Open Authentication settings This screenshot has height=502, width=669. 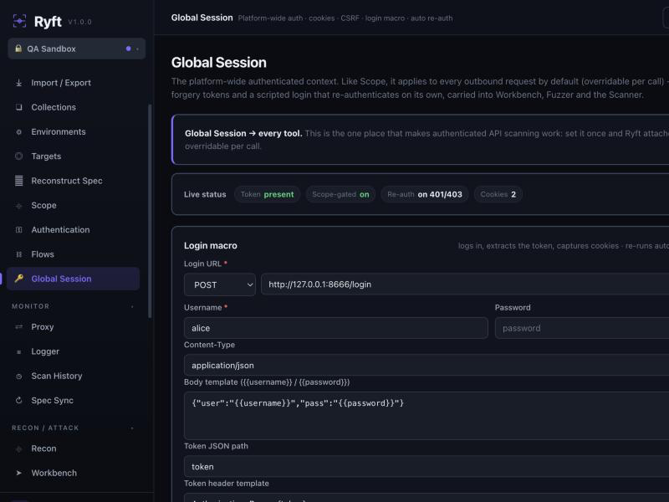pyautogui.click(x=73, y=229)
